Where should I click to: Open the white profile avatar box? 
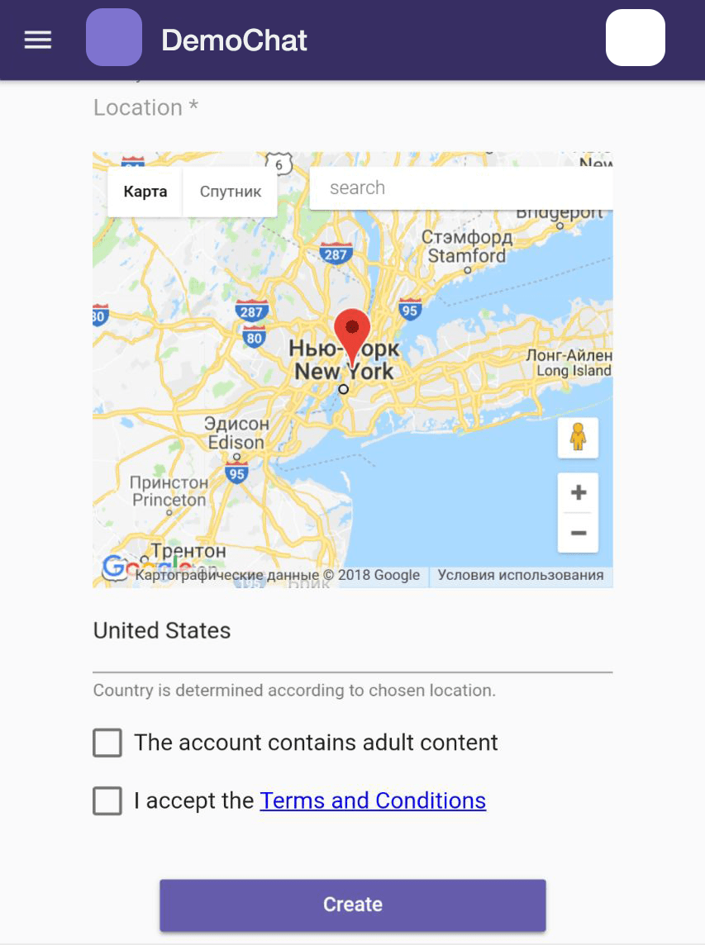pos(635,37)
